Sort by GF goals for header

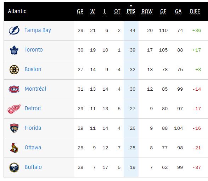163,11
